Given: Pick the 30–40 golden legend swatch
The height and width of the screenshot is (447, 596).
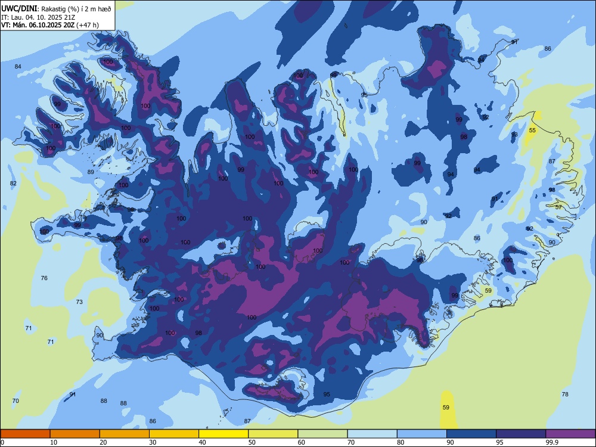Looking at the screenshot, I should 174,434.
